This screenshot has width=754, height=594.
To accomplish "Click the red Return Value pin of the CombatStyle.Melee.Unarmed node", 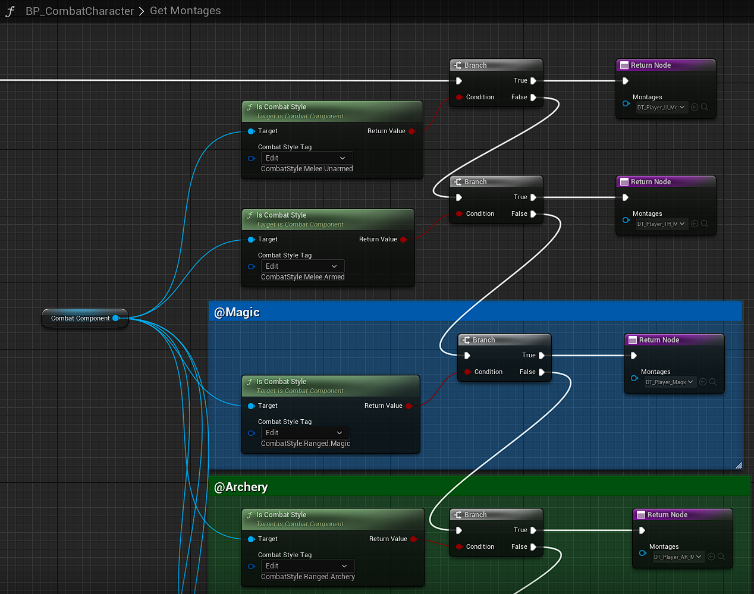I will 411,131.
